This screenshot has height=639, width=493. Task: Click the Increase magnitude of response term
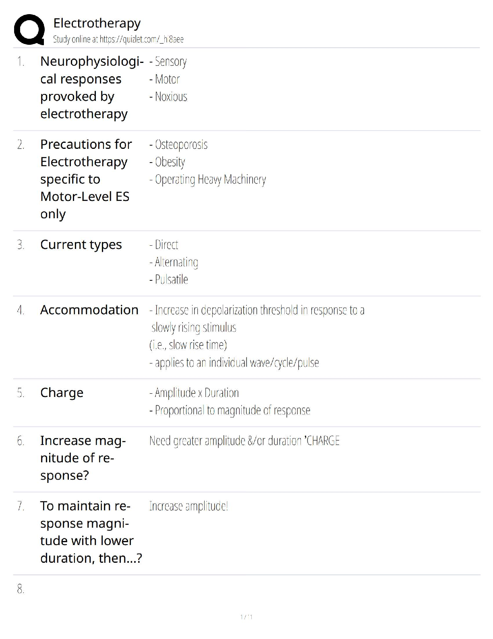(83, 458)
